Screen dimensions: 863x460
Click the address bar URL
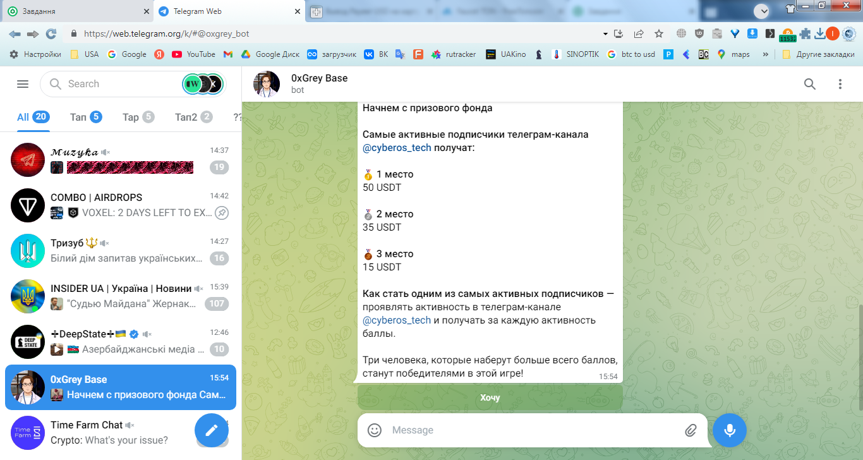[x=166, y=34]
